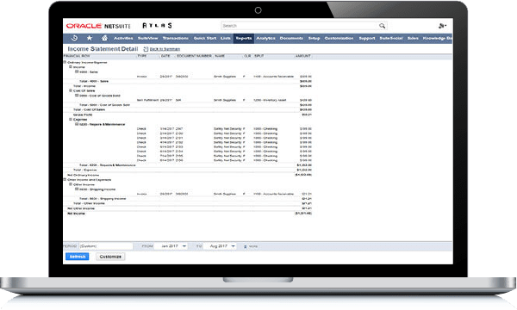This screenshot has width=517, height=310.
Task: Open the Documents menu
Action: (x=291, y=38)
